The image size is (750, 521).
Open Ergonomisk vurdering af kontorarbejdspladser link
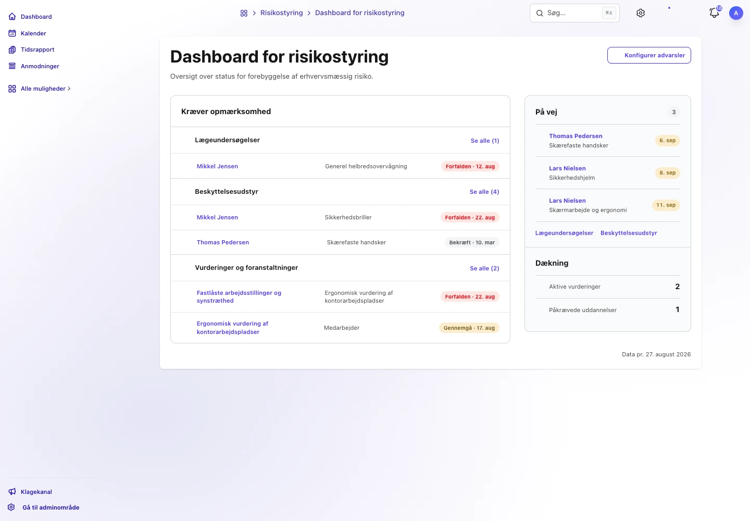coord(232,328)
